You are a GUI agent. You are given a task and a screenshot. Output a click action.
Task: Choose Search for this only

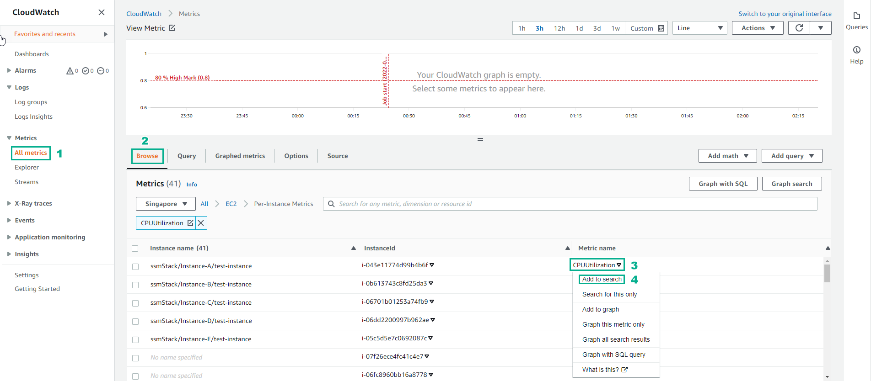pyautogui.click(x=610, y=294)
